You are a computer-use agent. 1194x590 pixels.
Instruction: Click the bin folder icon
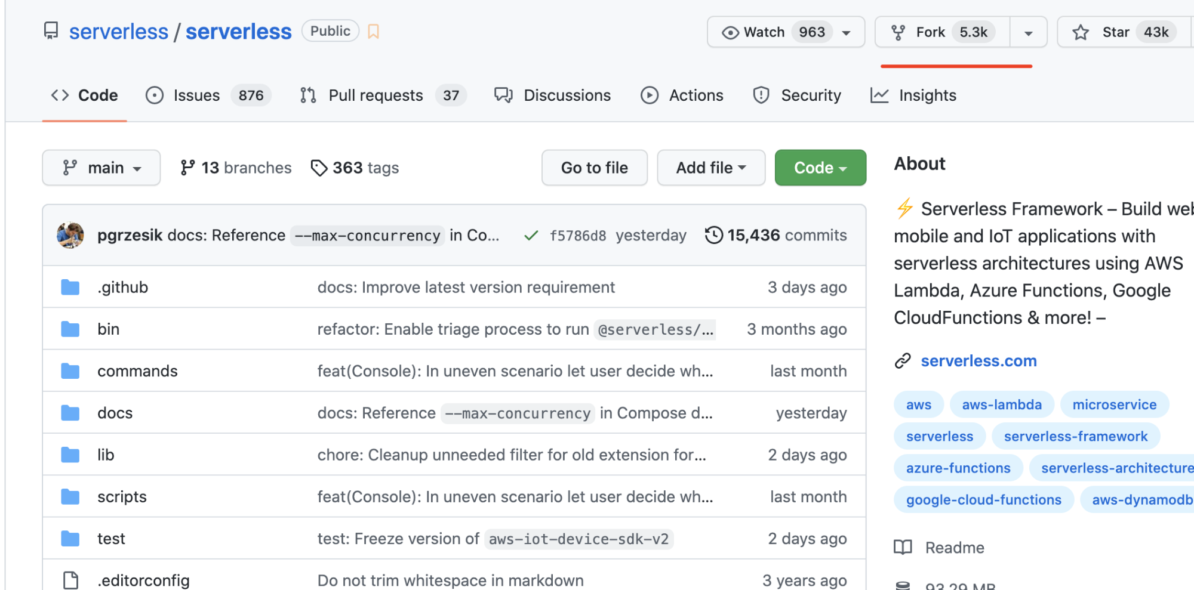click(x=70, y=329)
